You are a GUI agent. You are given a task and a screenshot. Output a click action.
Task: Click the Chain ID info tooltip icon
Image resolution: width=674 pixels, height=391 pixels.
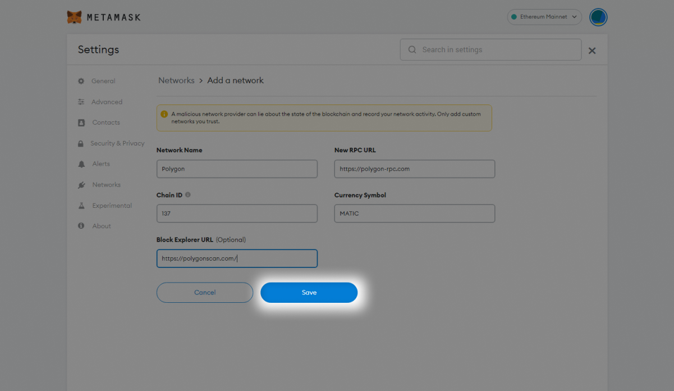187,195
